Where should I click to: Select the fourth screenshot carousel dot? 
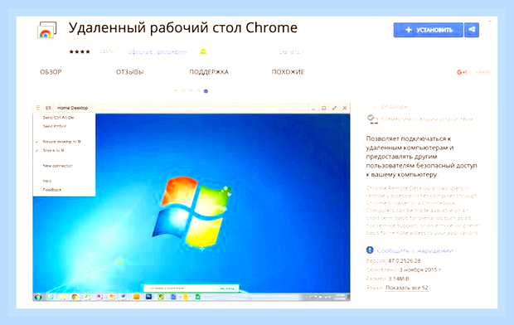198,91
